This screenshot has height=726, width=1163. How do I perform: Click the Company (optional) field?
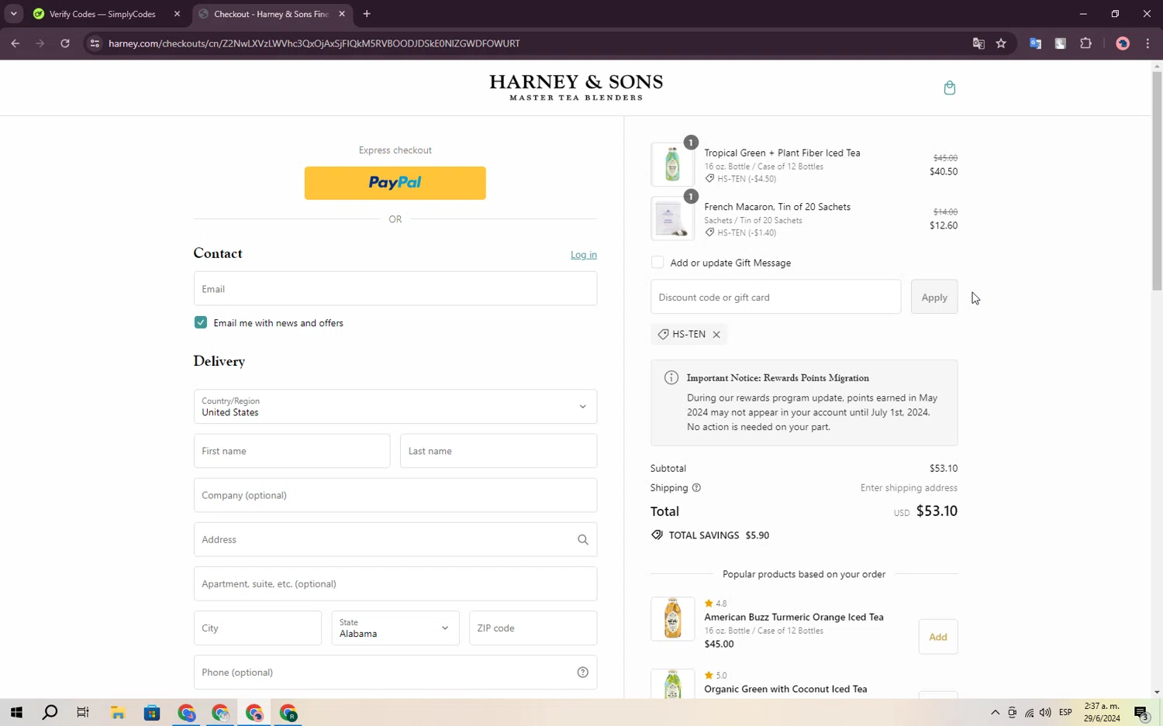tap(395, 495)
